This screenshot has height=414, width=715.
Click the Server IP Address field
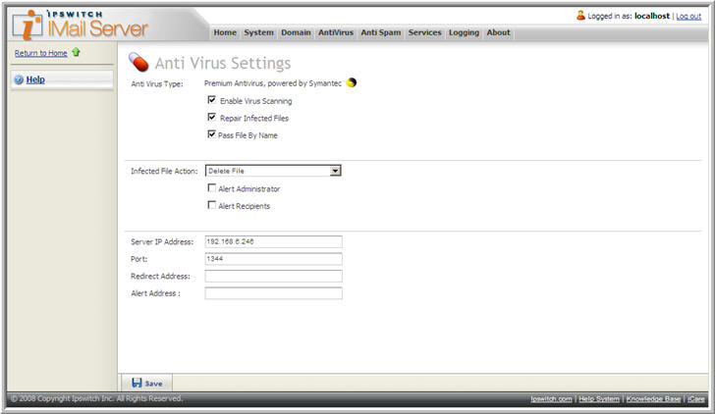pyautogui.click(x=273, y=241)
